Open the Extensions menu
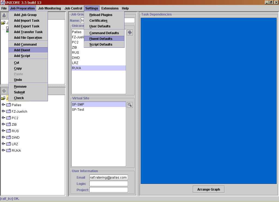 coord(110,8)
